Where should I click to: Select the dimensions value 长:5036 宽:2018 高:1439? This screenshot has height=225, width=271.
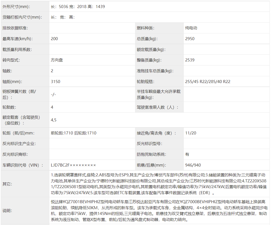click(78, 7)
